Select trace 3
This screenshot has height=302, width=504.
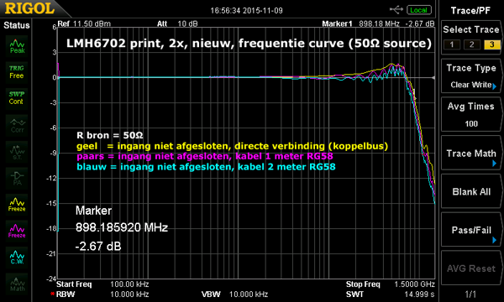click(491, 44)
